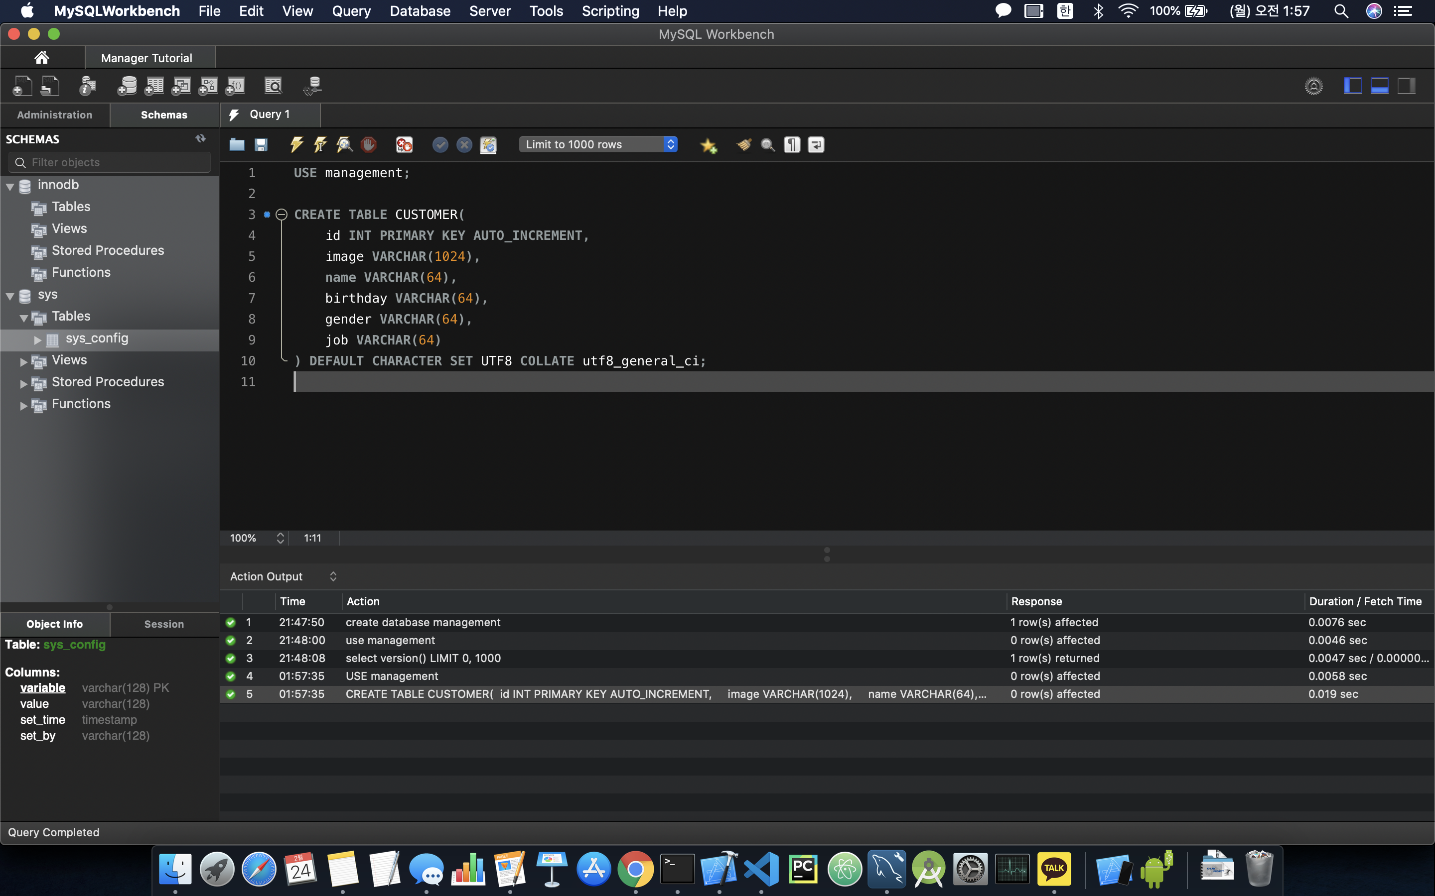Open Limit to 1000 rows dropdown
Viewport: 1435px width, 896px height.
click(x=598, y=144)
